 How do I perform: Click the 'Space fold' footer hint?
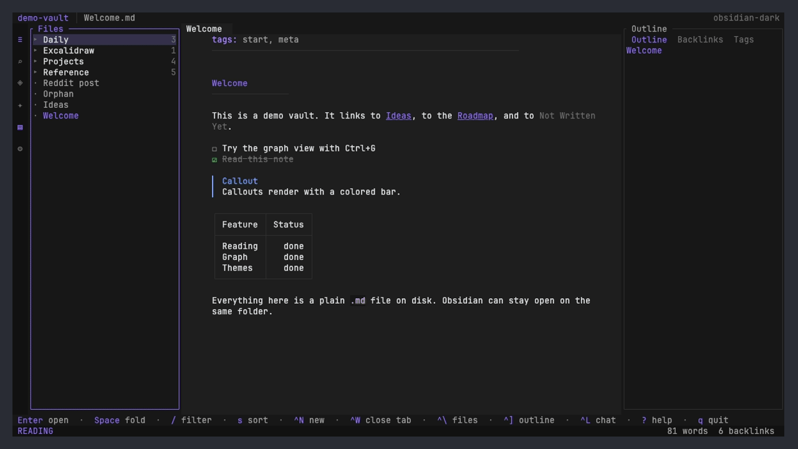click(x=120, y=420)
